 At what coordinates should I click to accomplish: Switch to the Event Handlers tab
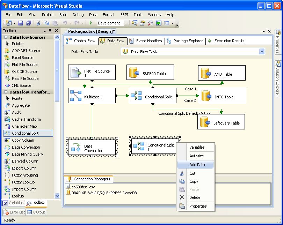pyautogui.click(x=146, y=41)
